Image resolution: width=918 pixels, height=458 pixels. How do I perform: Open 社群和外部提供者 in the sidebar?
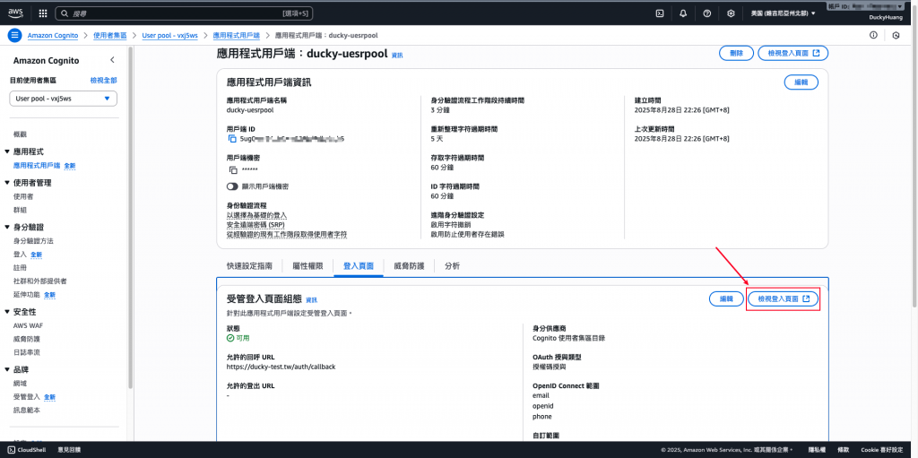click(x=39, y=281)
